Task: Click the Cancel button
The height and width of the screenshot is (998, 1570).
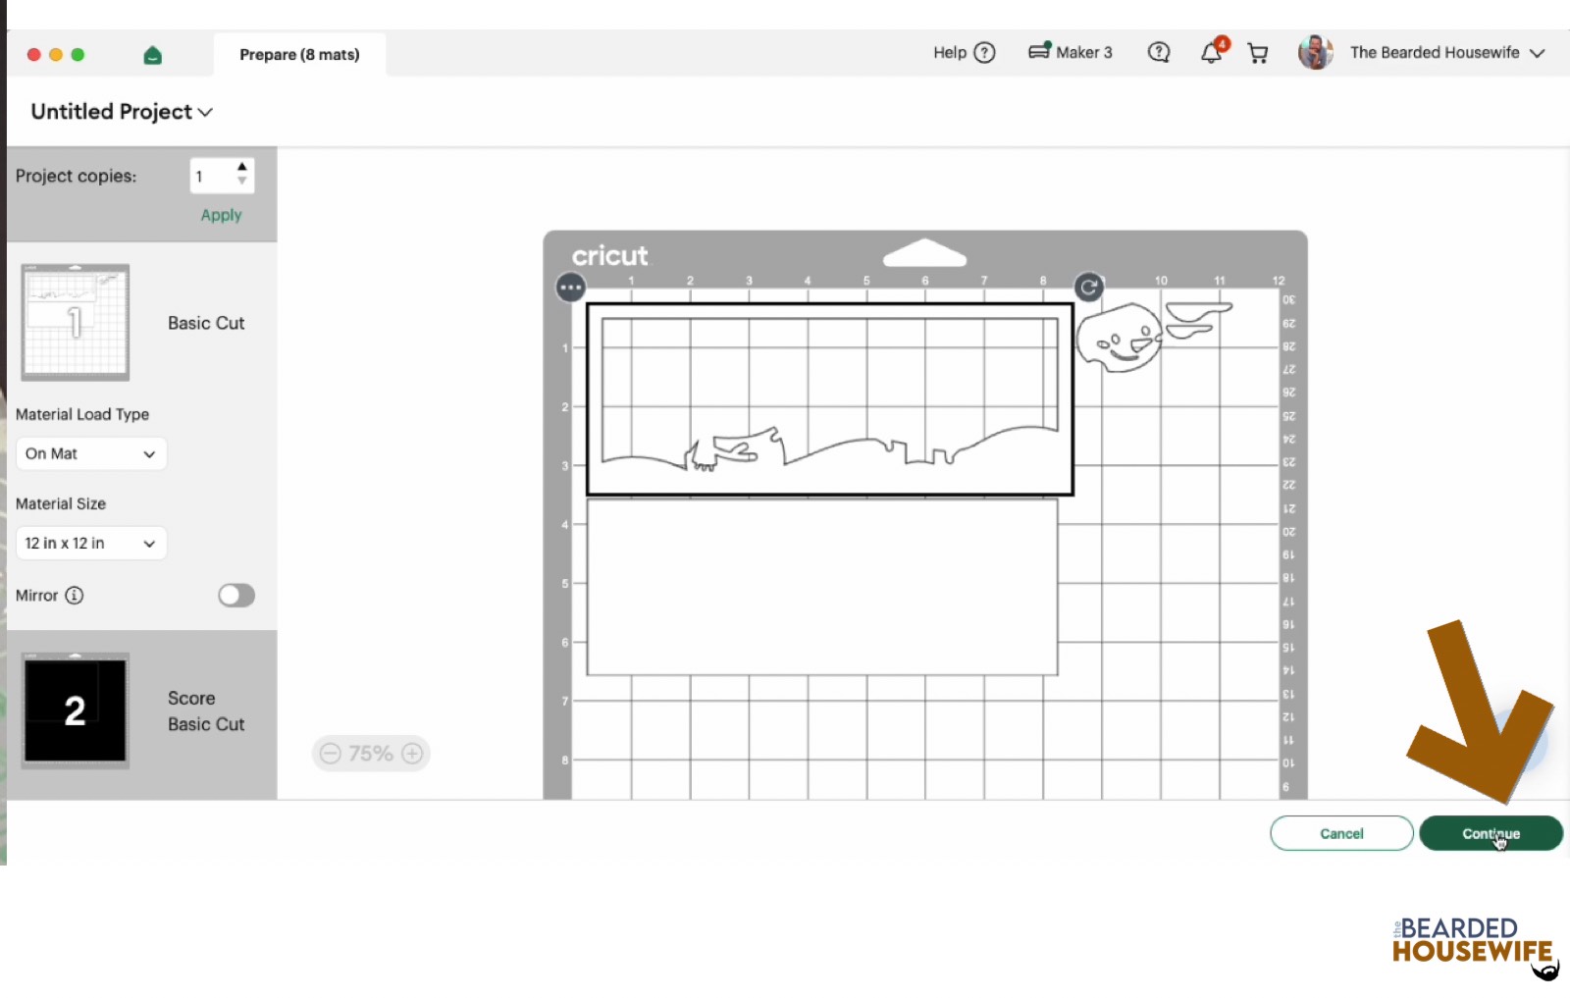Action: point(1341,833)
